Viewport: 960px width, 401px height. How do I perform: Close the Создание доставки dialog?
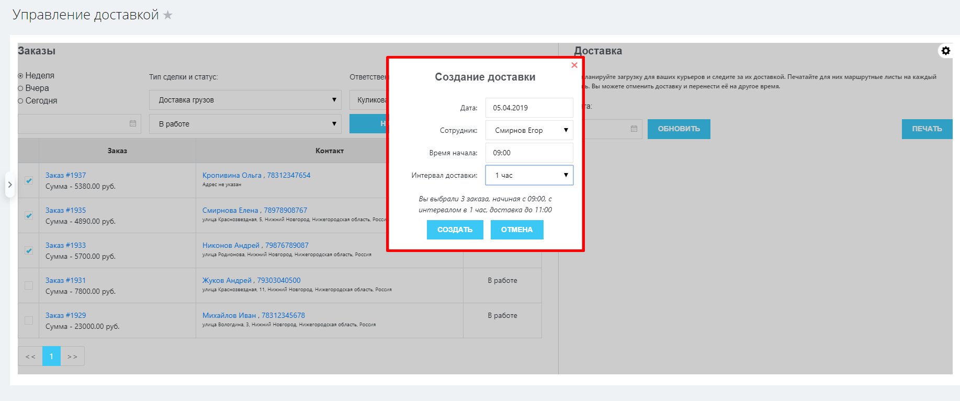click(574, 65)
